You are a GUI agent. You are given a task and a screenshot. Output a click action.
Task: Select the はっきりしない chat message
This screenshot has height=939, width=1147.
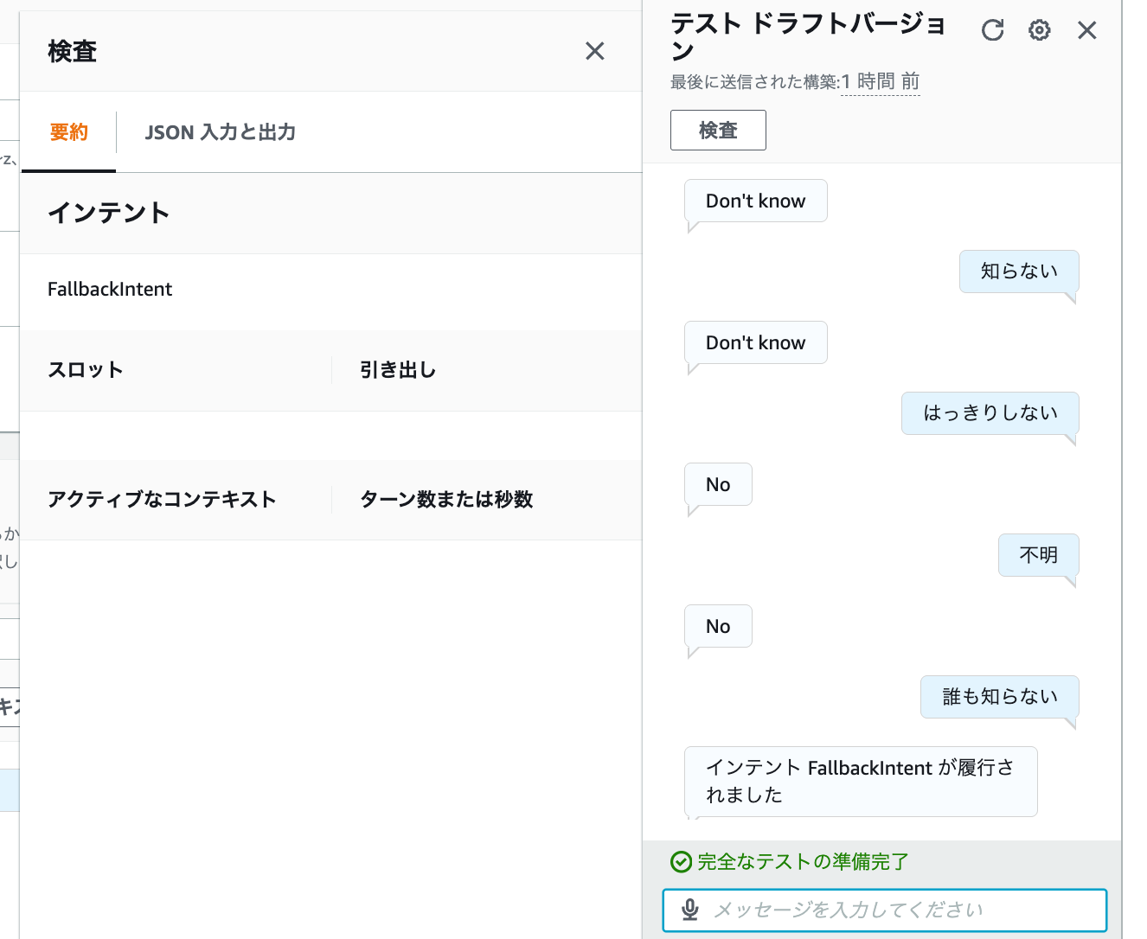click(x=990, y=413)
